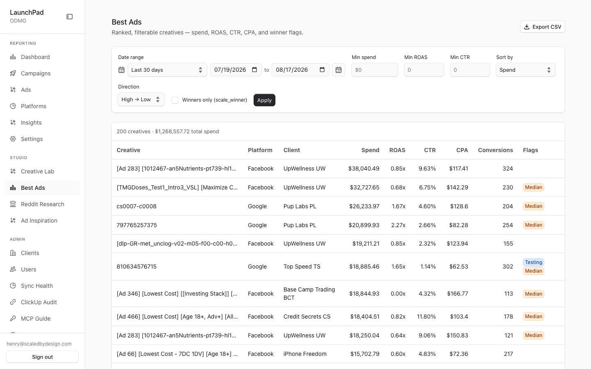Enable Winners only (scale_winner) checkbox
Viewport: 591px width, 369px height.
[x=175, y=100]
